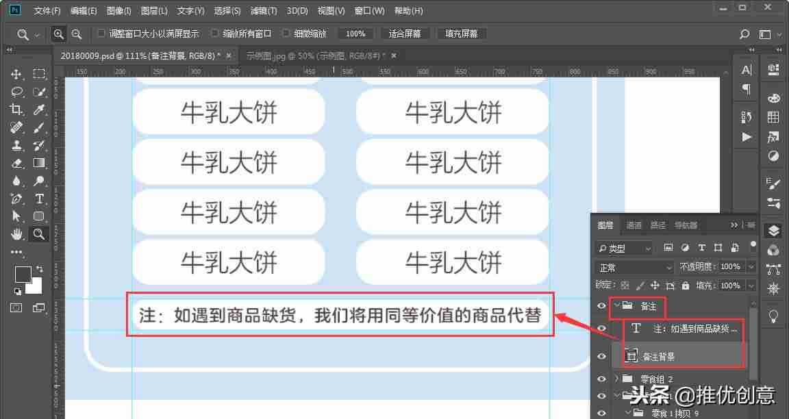Screen dimensions: 789x419
Task: Open the Swatches grid panel
Action: point(773,117)
